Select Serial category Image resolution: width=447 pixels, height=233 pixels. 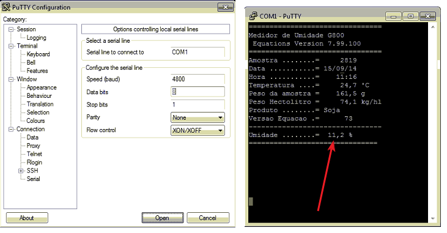34,179
